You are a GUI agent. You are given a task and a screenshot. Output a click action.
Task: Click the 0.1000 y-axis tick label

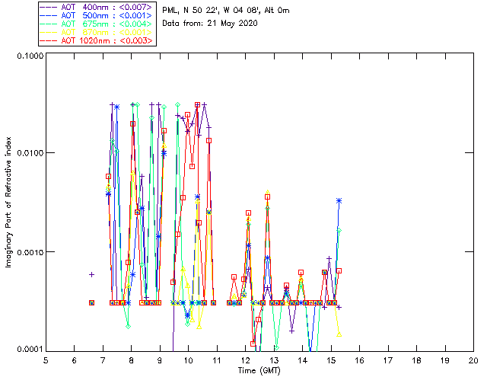pos(28,56)
